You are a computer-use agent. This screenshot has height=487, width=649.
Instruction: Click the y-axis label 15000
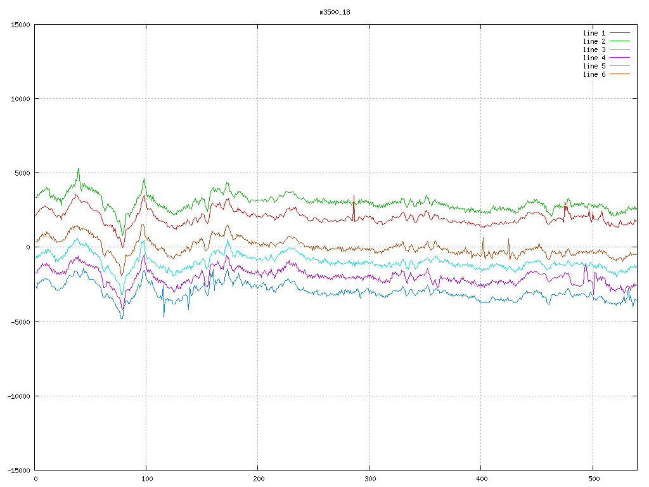tap(21, 25)
